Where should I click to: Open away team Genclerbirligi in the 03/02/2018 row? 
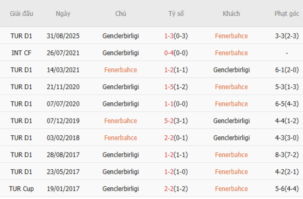pyautogui.click(x=231, y=138)
